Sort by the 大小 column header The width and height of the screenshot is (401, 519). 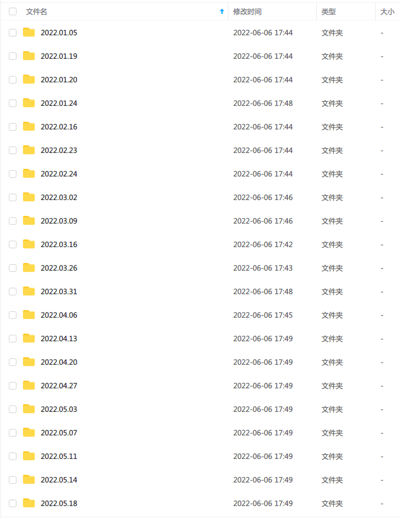388,11
